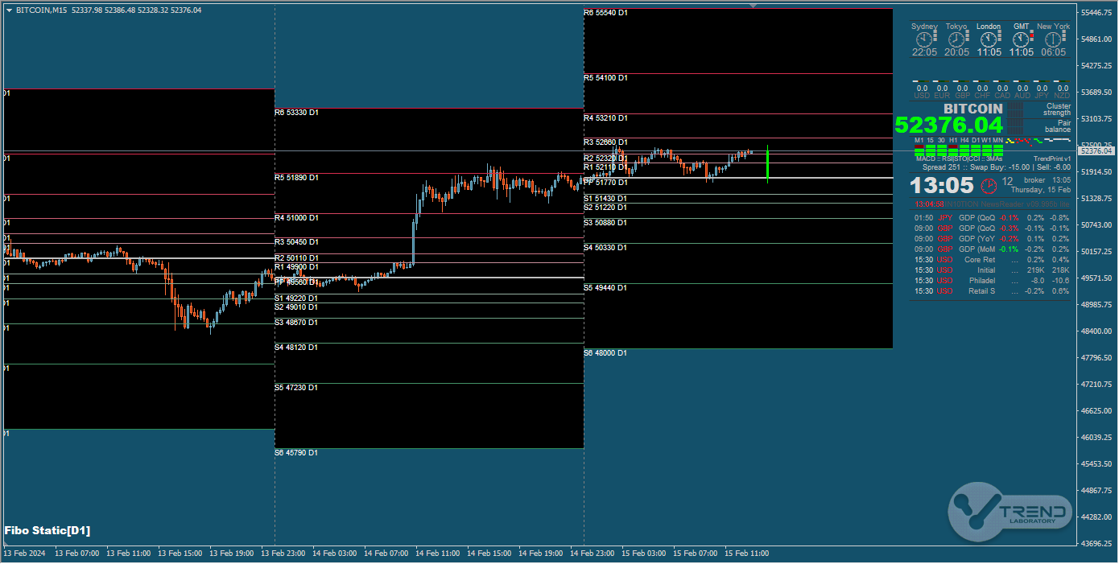The image size is (1119, 564).
Task: Select the 15:30 USD Initial news row
Action: pos(992,270)
